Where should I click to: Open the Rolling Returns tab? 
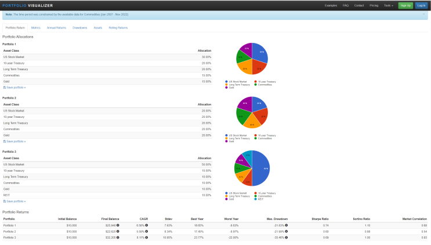point(118,28)
